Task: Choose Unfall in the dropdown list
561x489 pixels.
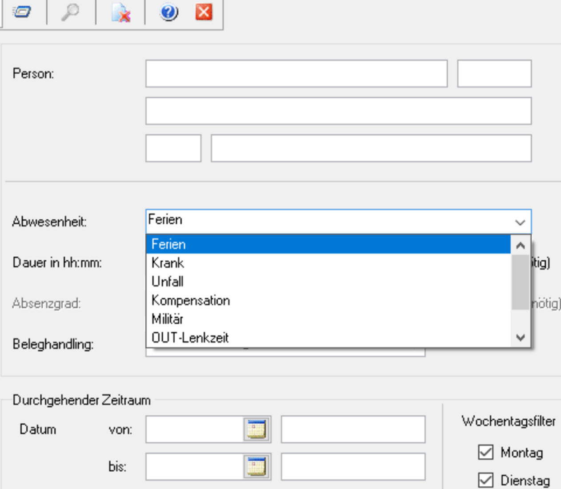Action: (x=168, y=282)
